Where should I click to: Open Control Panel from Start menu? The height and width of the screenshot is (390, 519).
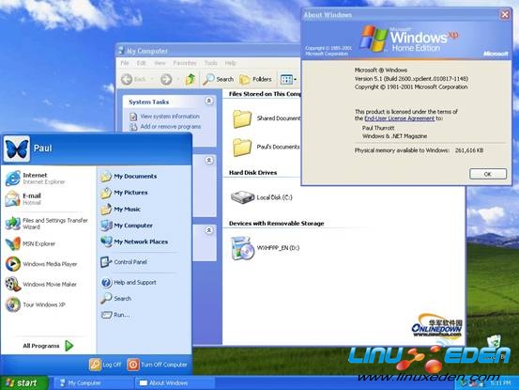tap(124, 262)
